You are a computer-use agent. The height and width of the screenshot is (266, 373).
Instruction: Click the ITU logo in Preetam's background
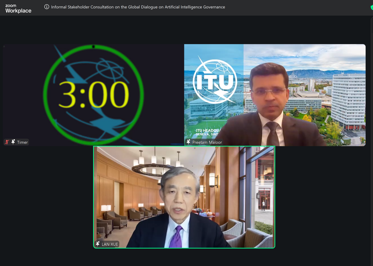(x=215, y=81)
